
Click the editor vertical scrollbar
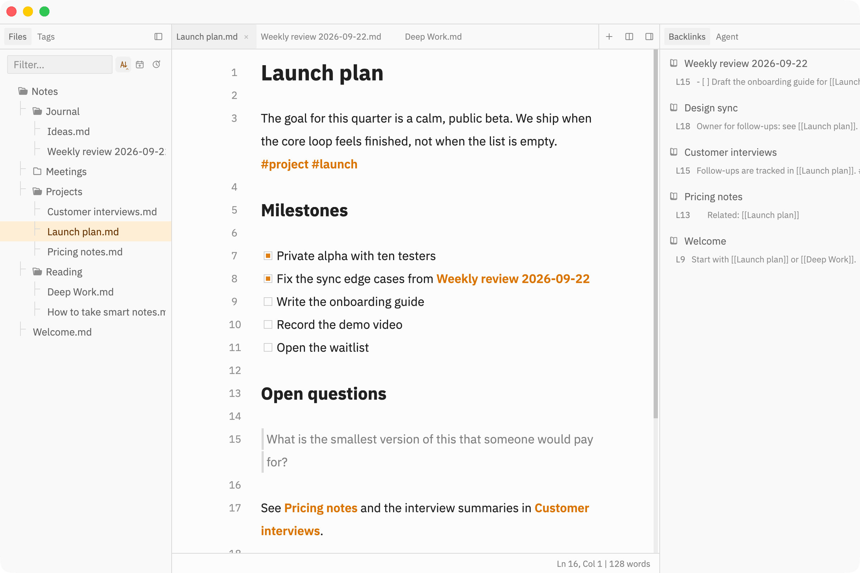click(x=656, y=234)
